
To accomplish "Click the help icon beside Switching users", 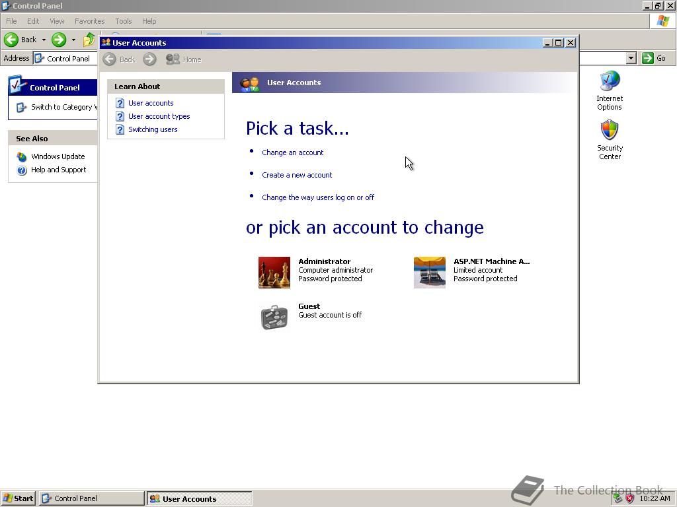I will click(x=120, y=129).
